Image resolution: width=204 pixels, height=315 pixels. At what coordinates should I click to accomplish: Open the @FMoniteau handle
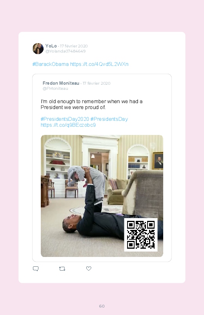(x=55, y=89)
